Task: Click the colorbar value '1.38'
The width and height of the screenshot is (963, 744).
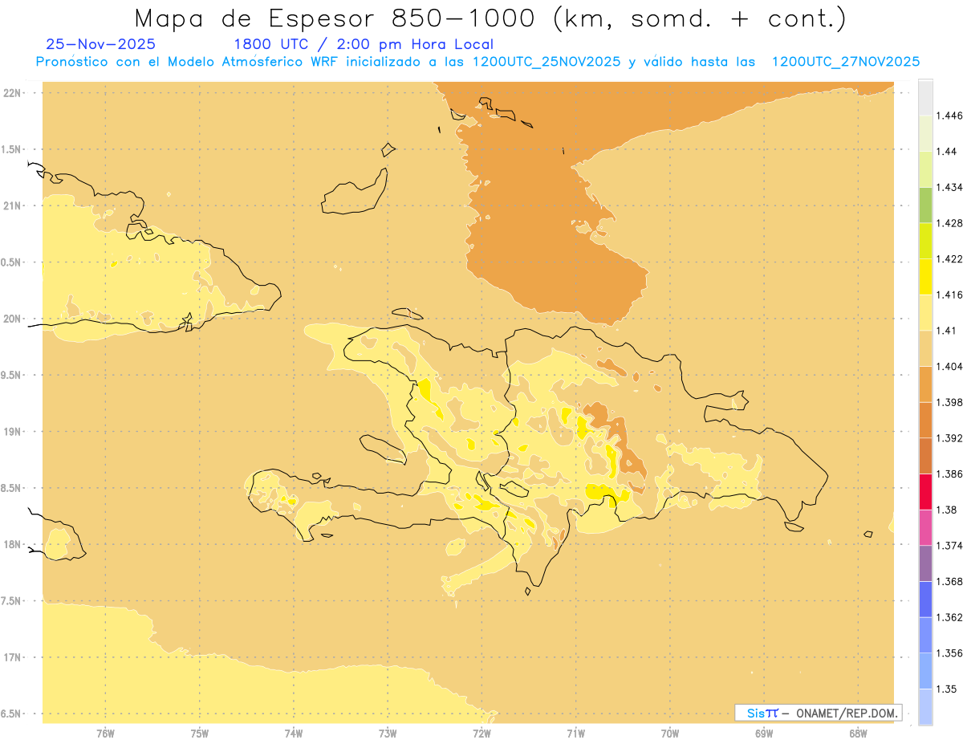Action: pos(948,510)
